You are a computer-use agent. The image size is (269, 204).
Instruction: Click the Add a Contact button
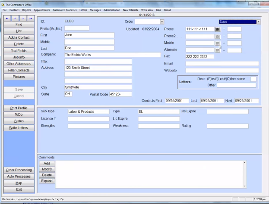pos(19,37)
